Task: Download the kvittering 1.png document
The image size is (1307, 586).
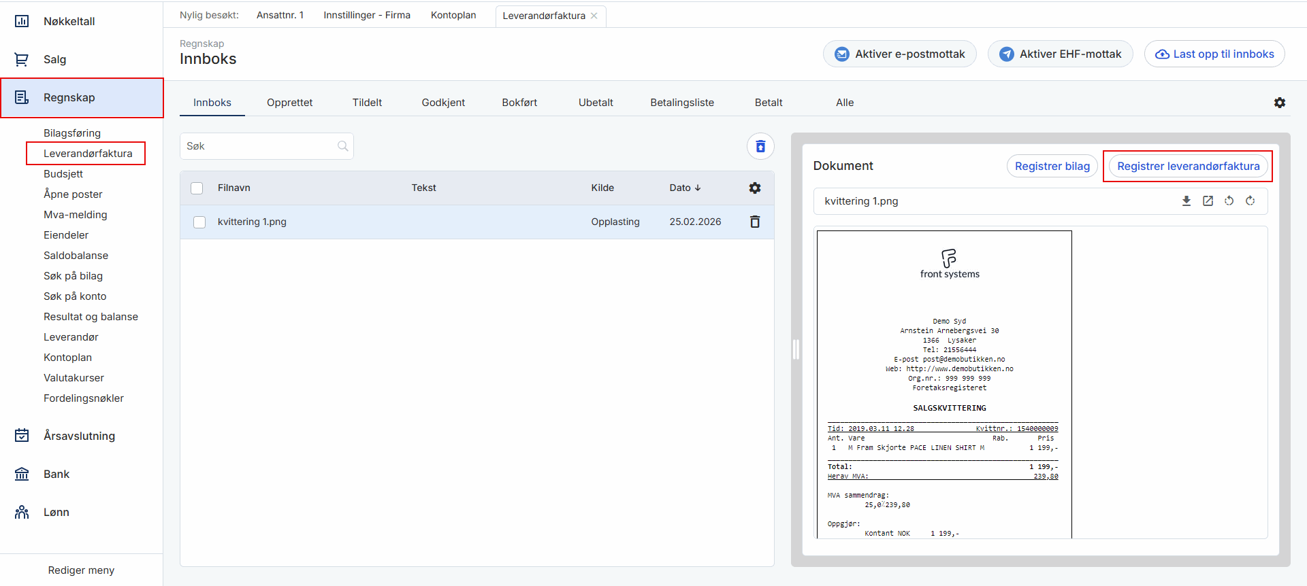Action: click(x=1187, y=201)
